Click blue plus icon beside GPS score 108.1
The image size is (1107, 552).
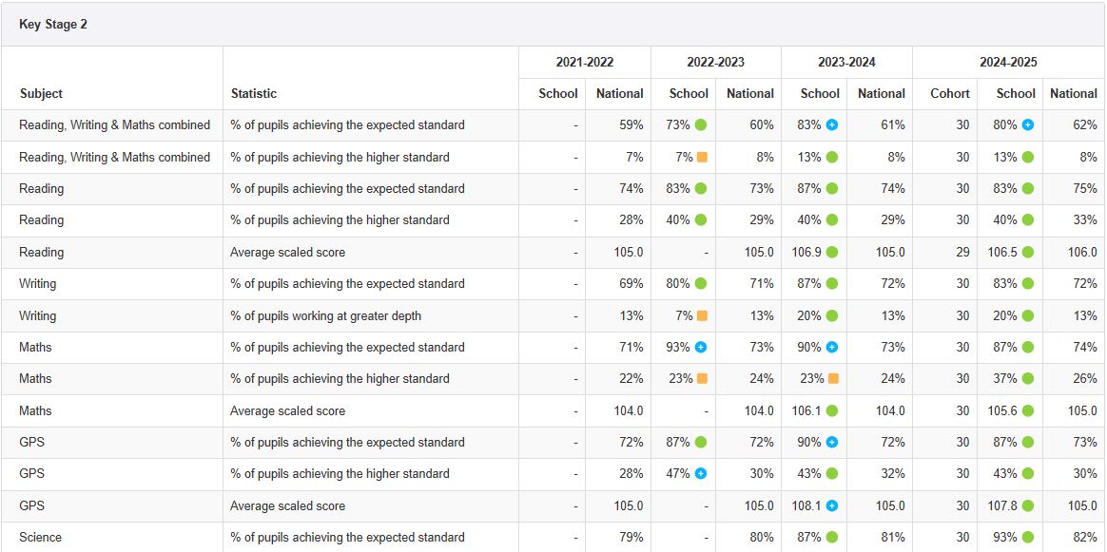click(832, 505)
